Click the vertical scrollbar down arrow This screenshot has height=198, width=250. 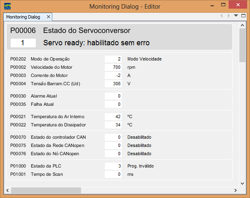point(242,183)
